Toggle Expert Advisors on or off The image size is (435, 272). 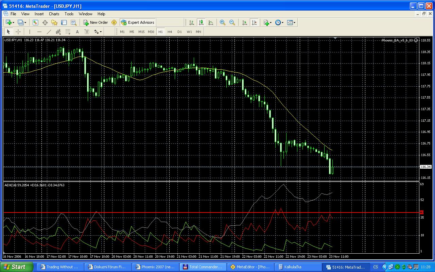(x=138, y=22)
